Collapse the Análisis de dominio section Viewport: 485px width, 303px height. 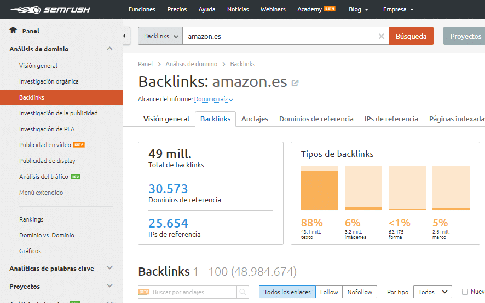109,49
